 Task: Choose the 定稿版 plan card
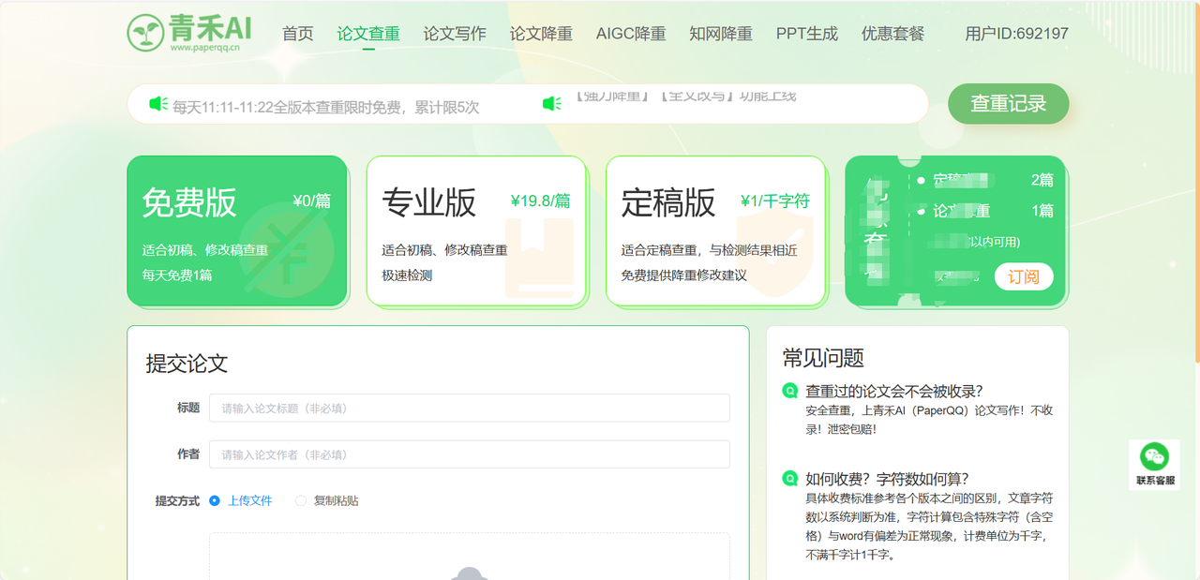[x=716, y=231]
